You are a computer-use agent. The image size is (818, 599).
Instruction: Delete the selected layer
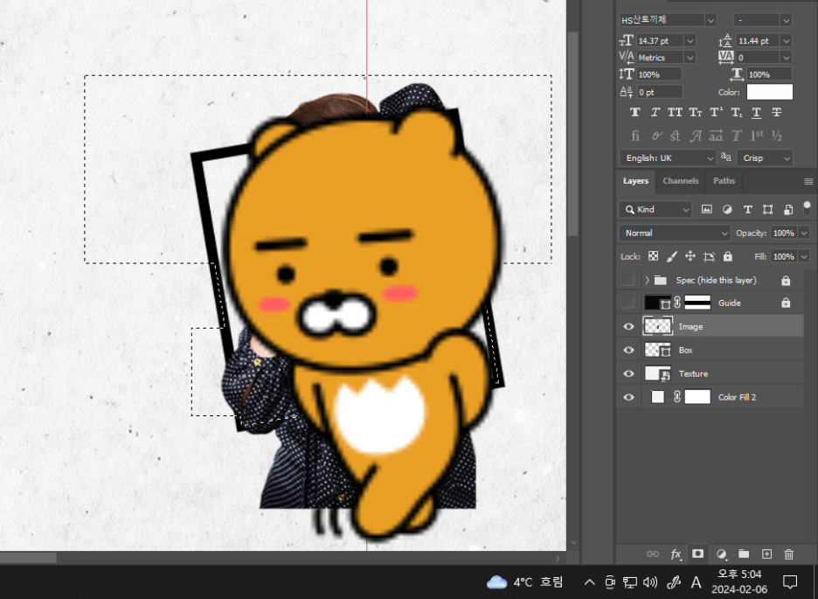pyautogui.click(x=789, y=554)
